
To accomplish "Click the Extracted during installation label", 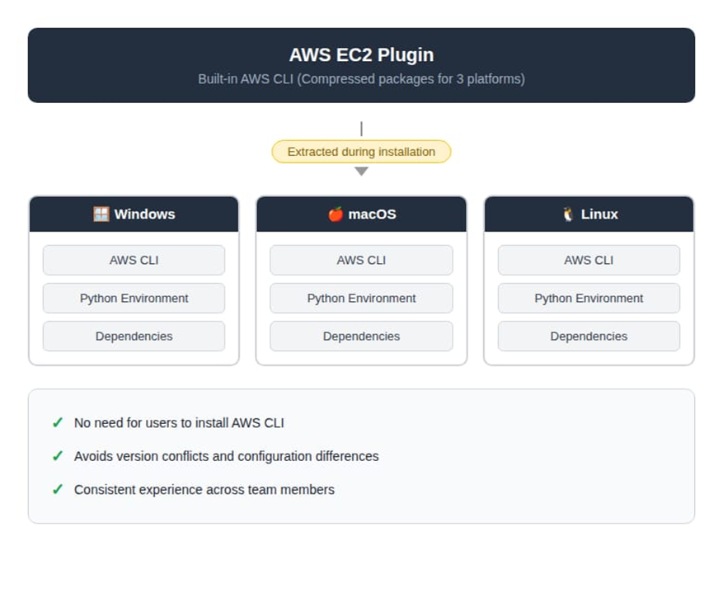I will 361,152.
